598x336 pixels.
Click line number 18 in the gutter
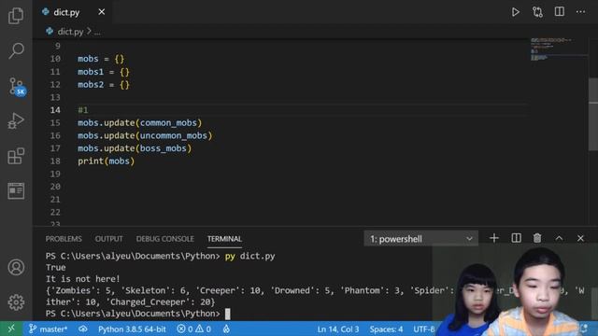tap(55, 161)
